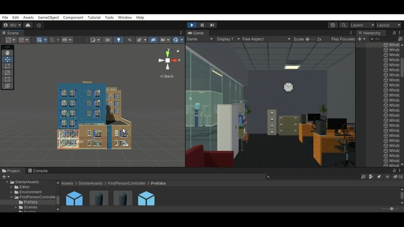Open the Tools menu
This screenshot has width=404, height=227.
point(109,18)
